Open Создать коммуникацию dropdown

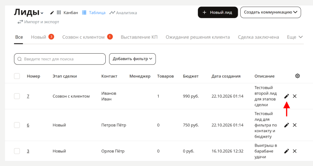coord(270,12)
